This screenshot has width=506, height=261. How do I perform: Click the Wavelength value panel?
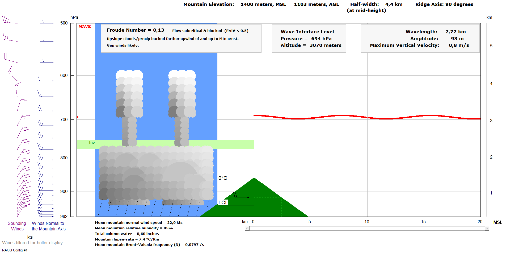[420, 38]
